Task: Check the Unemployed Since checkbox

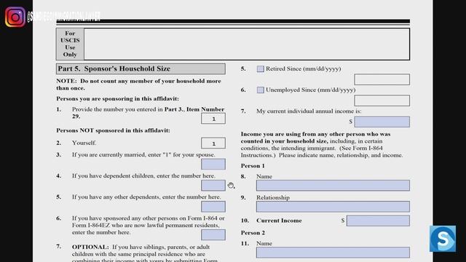Action: (x=261, y=90)
